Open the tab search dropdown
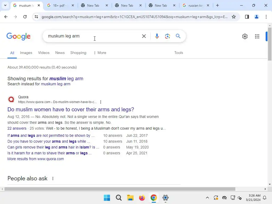This screenshot has height=204, width=272. (x=5, y=5)
